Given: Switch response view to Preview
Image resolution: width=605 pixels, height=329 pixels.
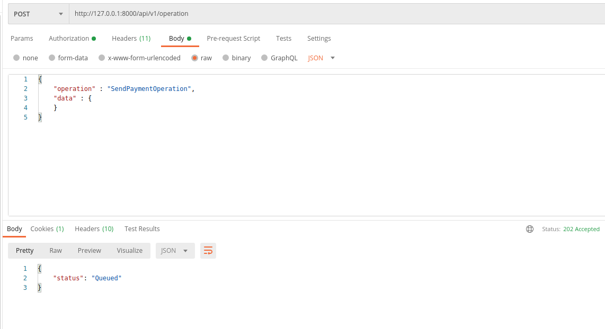Looking at the screenshot, I should pyautogui.click(x=89, y=251).
